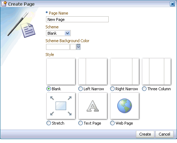The width and height of the screenshot is (177, 143).
Task: Click the Text Page letter A icon
Action: (93, 106)
